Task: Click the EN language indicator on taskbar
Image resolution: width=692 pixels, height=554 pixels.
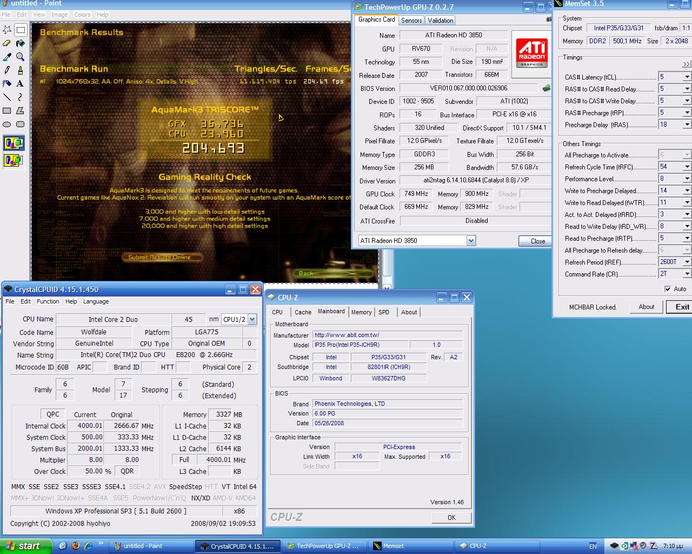Action: [x=593, y=546]
